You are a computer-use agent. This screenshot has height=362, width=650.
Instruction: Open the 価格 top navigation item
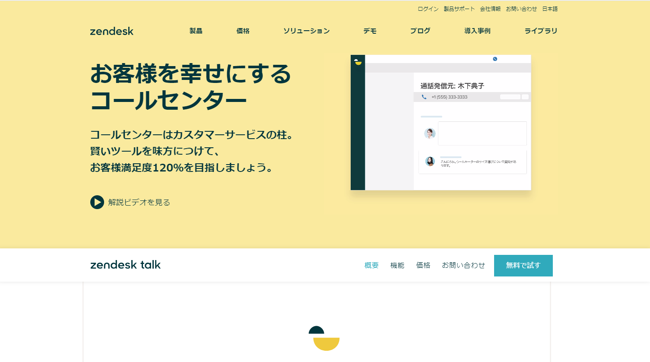click(x=243, y=31)
